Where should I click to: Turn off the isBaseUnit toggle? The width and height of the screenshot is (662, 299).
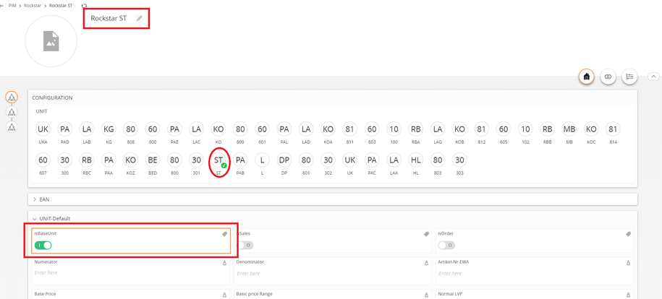(x=43, y=245)
